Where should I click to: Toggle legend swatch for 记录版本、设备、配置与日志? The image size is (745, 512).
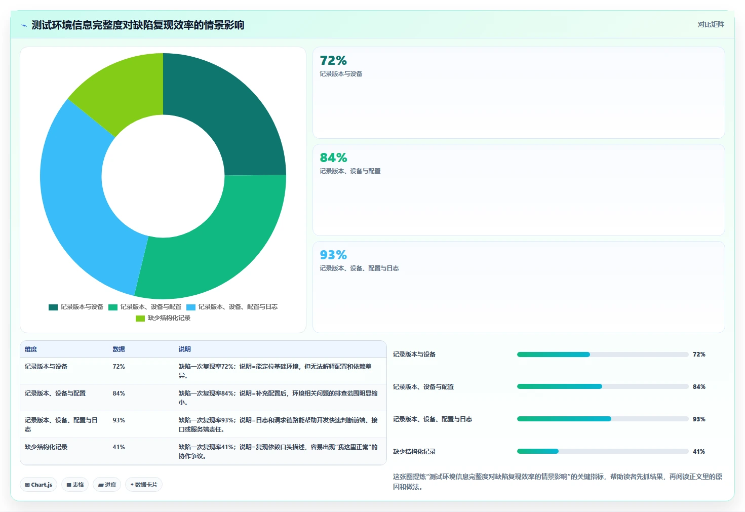click(190, 307)
